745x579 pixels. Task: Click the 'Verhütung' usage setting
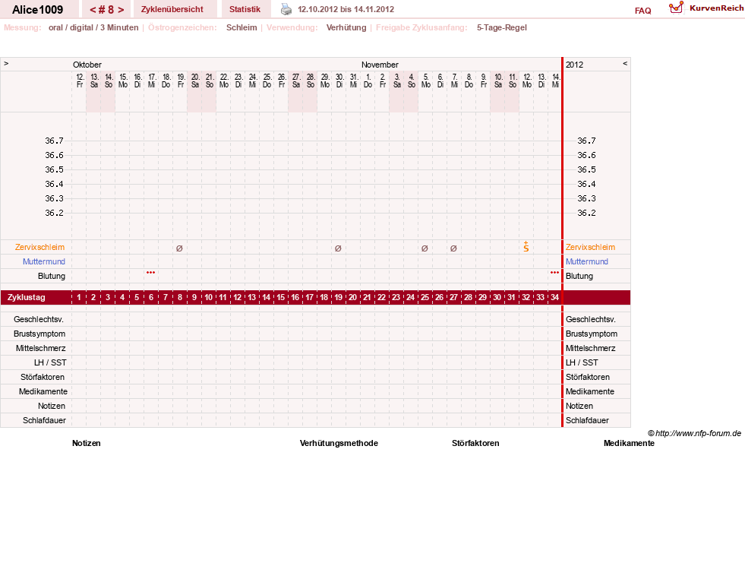pos(346,27)
